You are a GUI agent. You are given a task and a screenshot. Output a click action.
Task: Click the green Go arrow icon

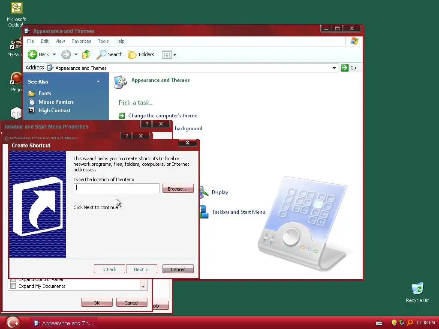point(345,68)
